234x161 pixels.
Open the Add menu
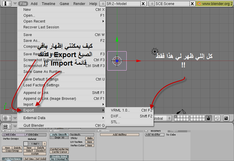click(34, 4)
